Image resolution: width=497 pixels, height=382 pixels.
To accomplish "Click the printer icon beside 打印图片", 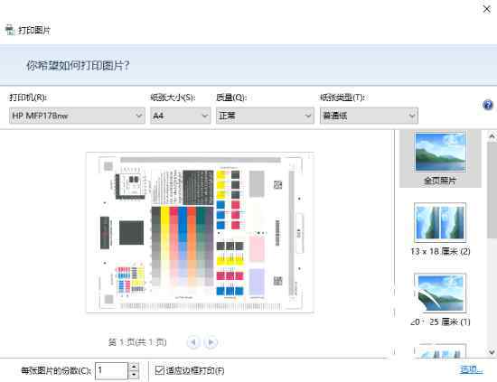I will click(x=10, y=30).
